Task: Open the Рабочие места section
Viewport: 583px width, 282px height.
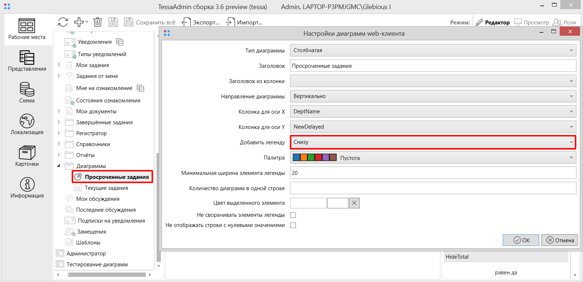Action: (27, 29)
